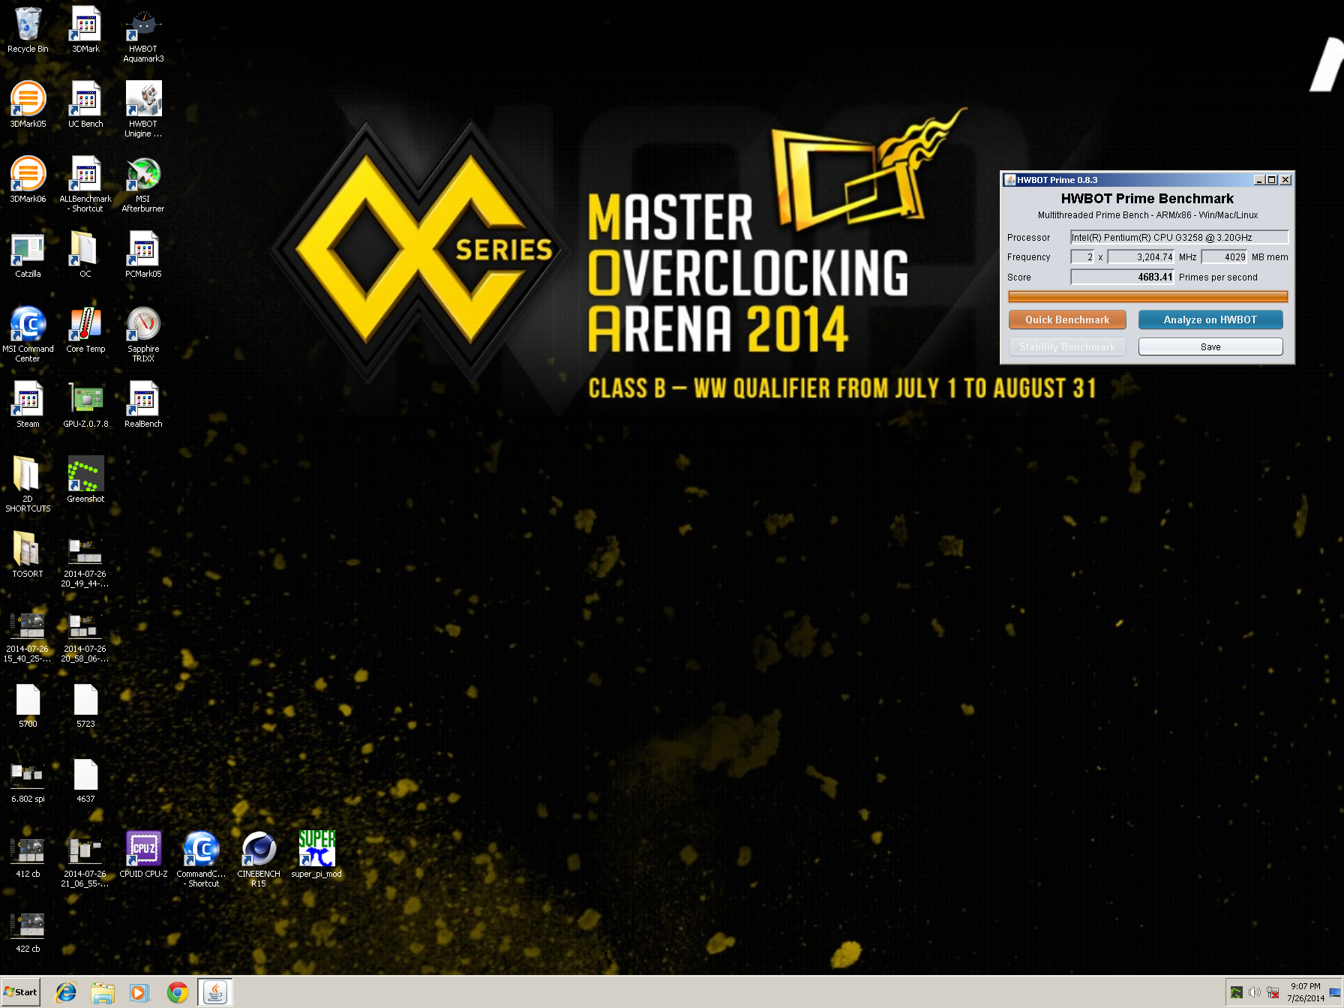
Task: Launch super_pi_mod shortcut
Action: tap(316, 855)
